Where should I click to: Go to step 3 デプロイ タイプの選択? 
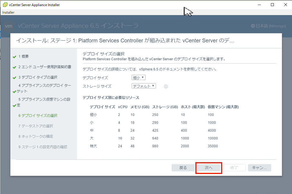point(38,77)
